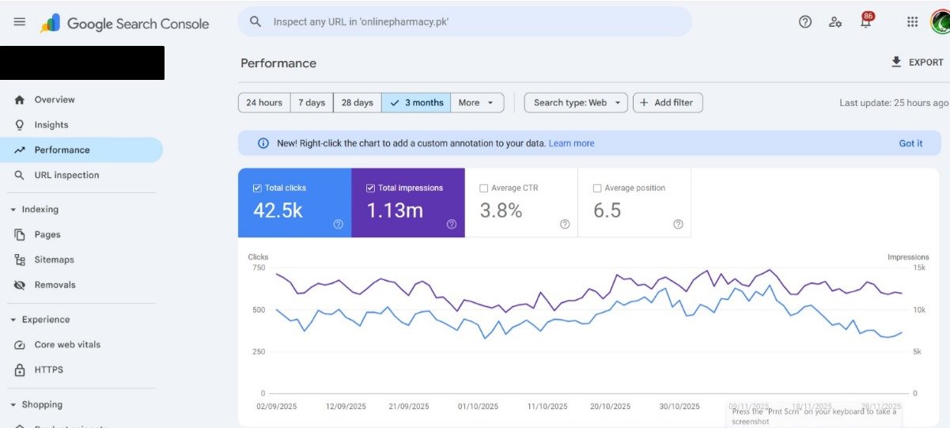Enable the Average position checkbox
Screen dimensions: 950x428
point(597,188)
